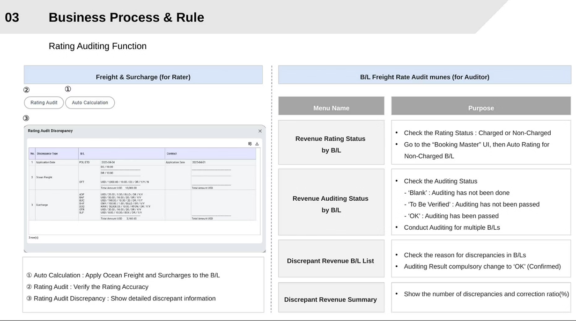The image size is (576, 321).
Task: Click the Rating Audit button
Action: (x=44, y=102)
